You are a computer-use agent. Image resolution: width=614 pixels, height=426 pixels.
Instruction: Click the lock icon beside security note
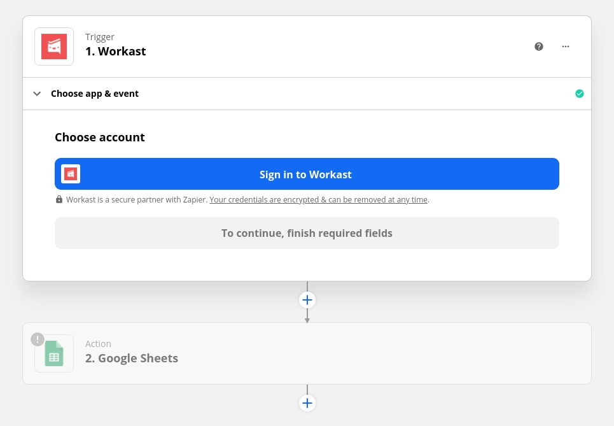click(x=59, y=199)
